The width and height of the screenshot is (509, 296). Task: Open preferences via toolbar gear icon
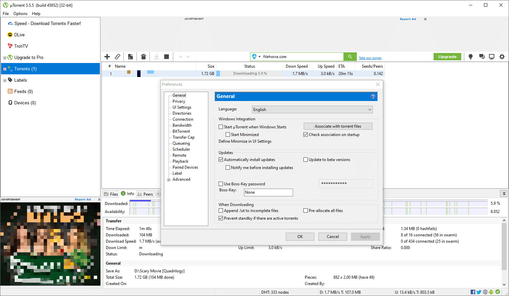pyautogui.click(x=502, y=57)
